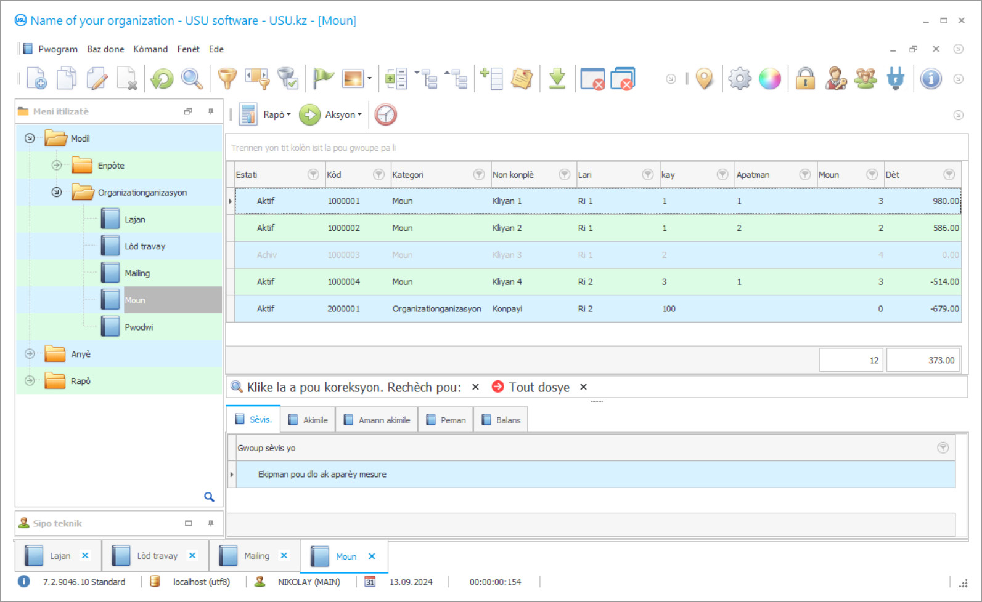Screen dimensions: 982x602
Task: Switch to the Akimile tab
Action: point(308,420)
